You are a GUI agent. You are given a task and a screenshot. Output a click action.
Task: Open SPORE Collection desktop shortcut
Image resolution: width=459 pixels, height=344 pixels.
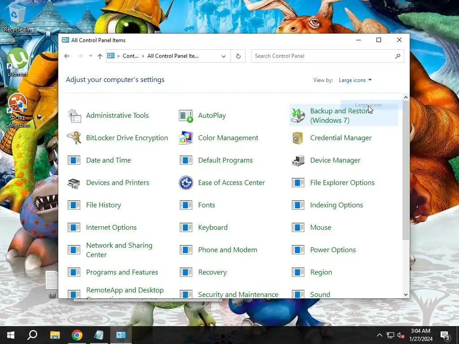pos(17,111)
